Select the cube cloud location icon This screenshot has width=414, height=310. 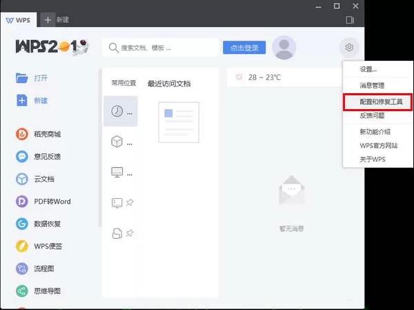(x=117, y=142)
